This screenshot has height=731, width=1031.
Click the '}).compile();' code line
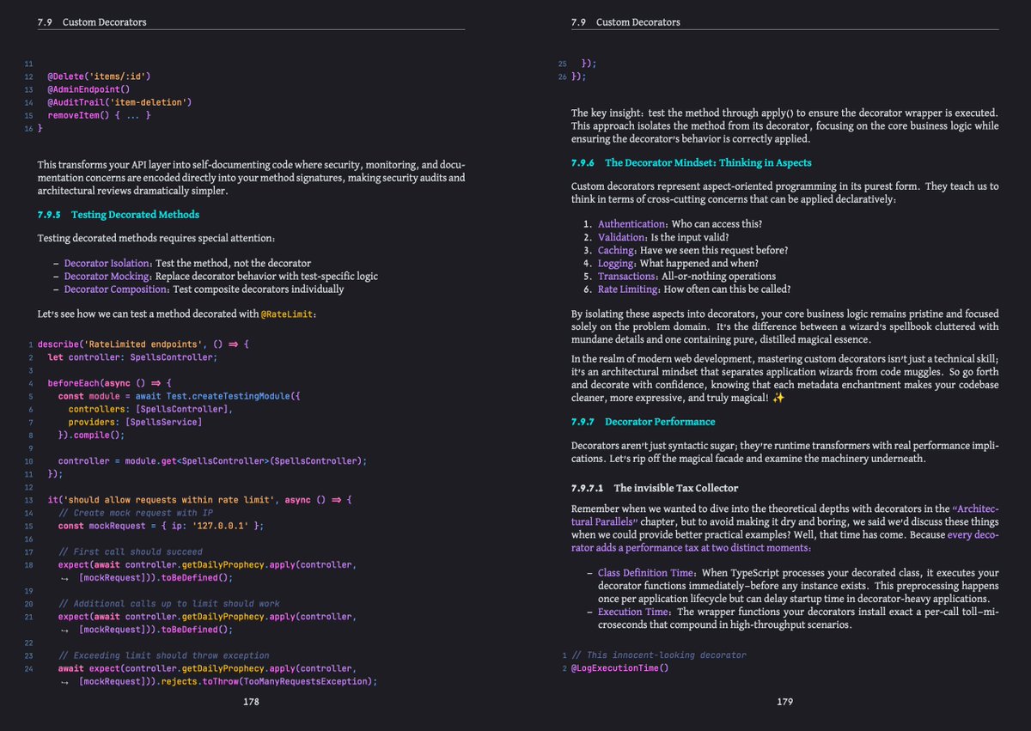click(92, 436)
